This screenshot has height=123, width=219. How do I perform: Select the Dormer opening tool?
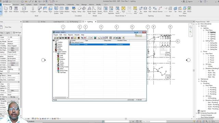coord(160,10)
